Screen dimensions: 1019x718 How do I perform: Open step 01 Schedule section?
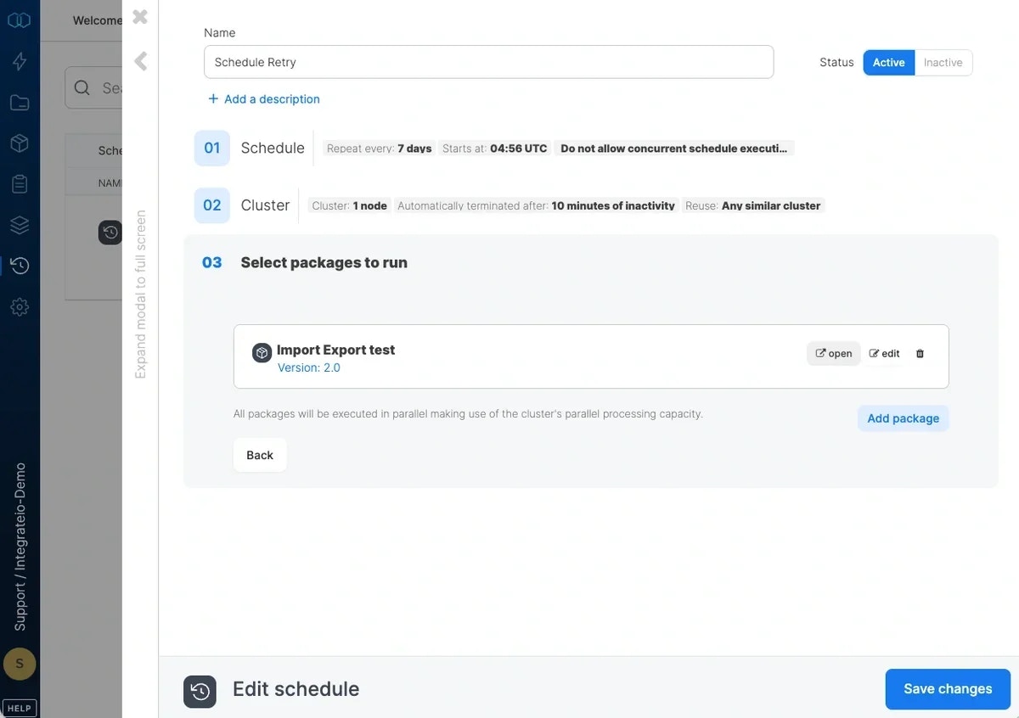tap(272, 148)
